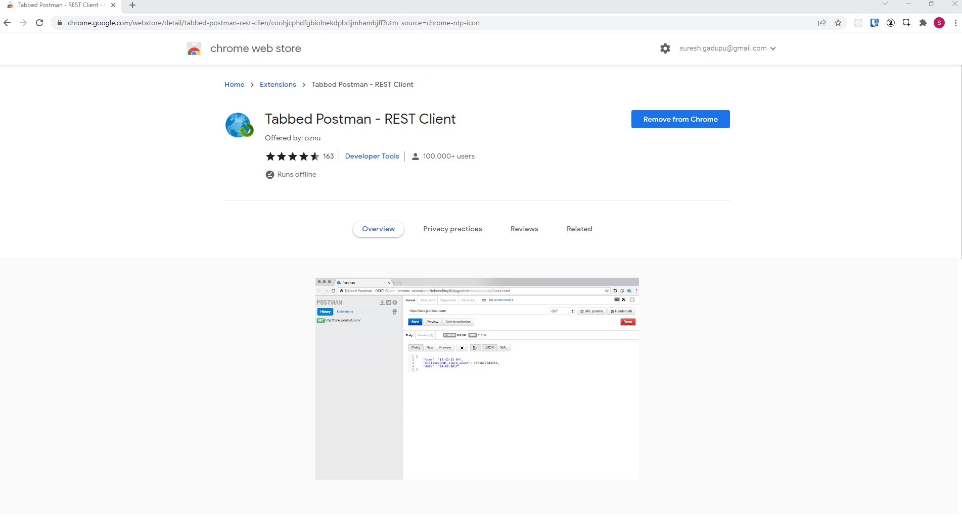Open the profile avatar with letter S
This screenshot has height=517, width=962.
[x=939, y=23]
